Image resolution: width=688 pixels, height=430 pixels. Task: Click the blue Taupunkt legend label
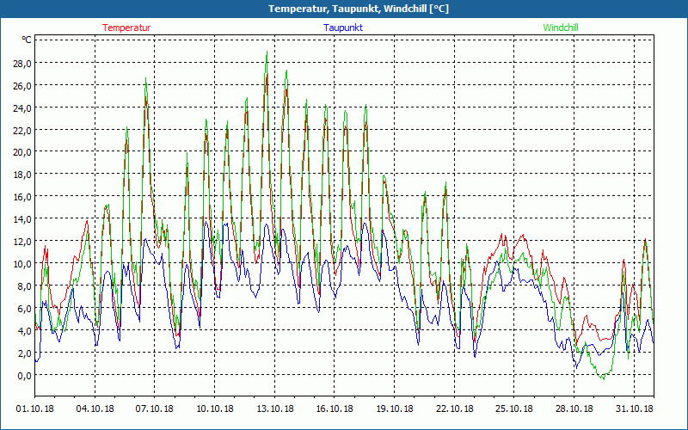click(x=343, y=28)
